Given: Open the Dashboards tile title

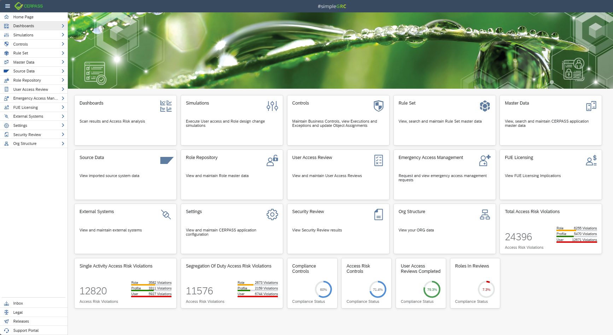Looking at the screenshot, I should (x=91, y=103).
